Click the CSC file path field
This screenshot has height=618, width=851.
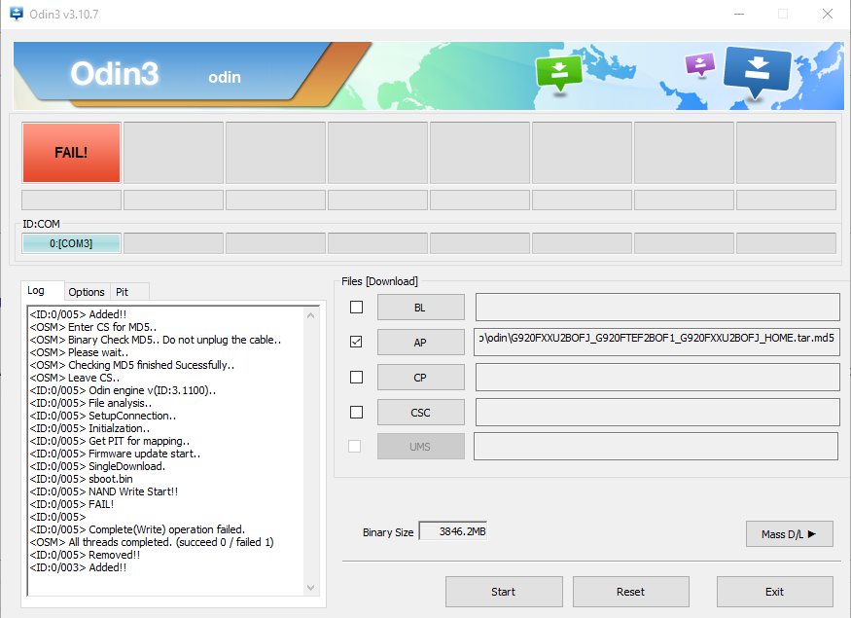point(657,413)
